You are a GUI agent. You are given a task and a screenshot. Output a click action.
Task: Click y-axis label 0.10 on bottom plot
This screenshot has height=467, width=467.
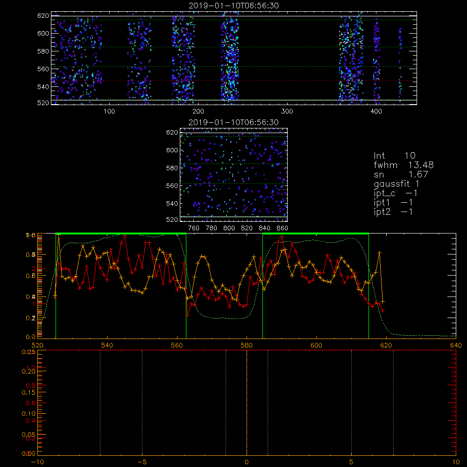tap(28, 414)
